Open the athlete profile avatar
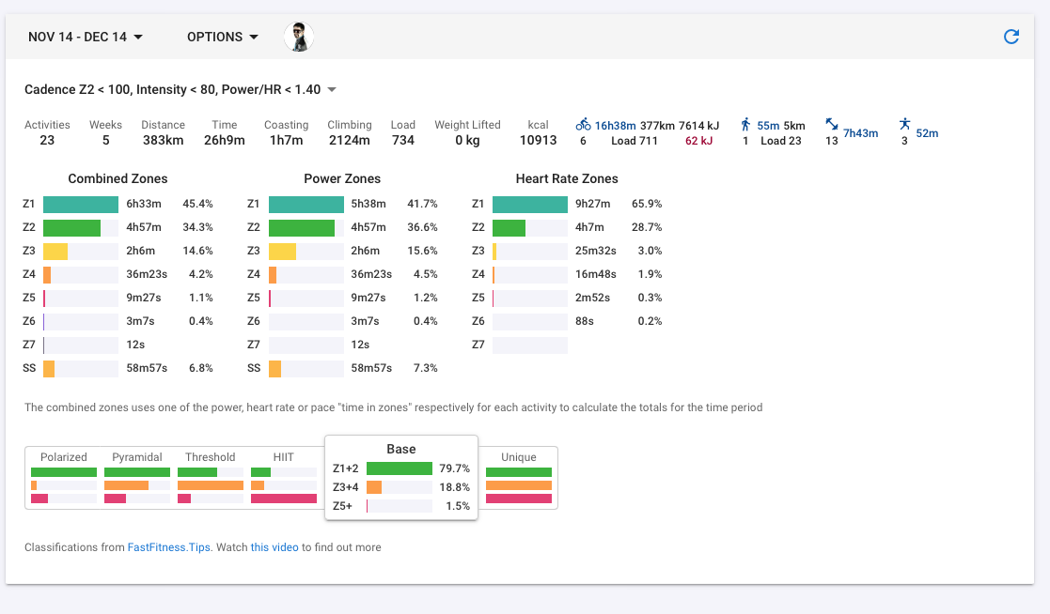The image size is (1050, 614). pyautogui.click(x=299, y=37)
